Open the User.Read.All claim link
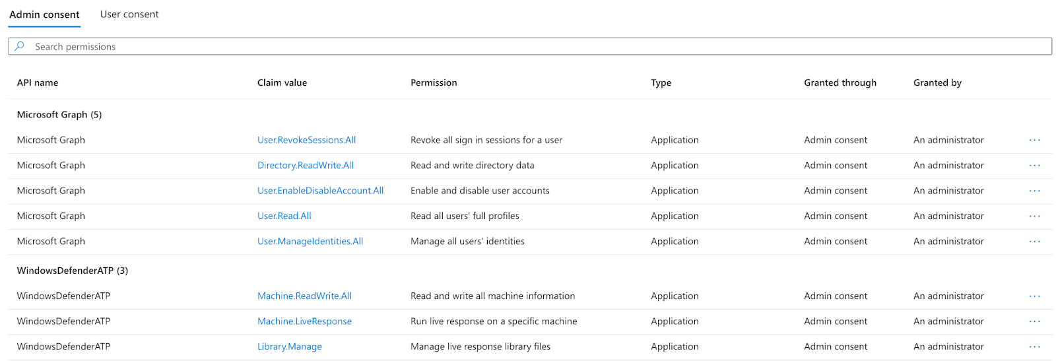The width and height of the screenshot is (1056, 361). [284, 216]
